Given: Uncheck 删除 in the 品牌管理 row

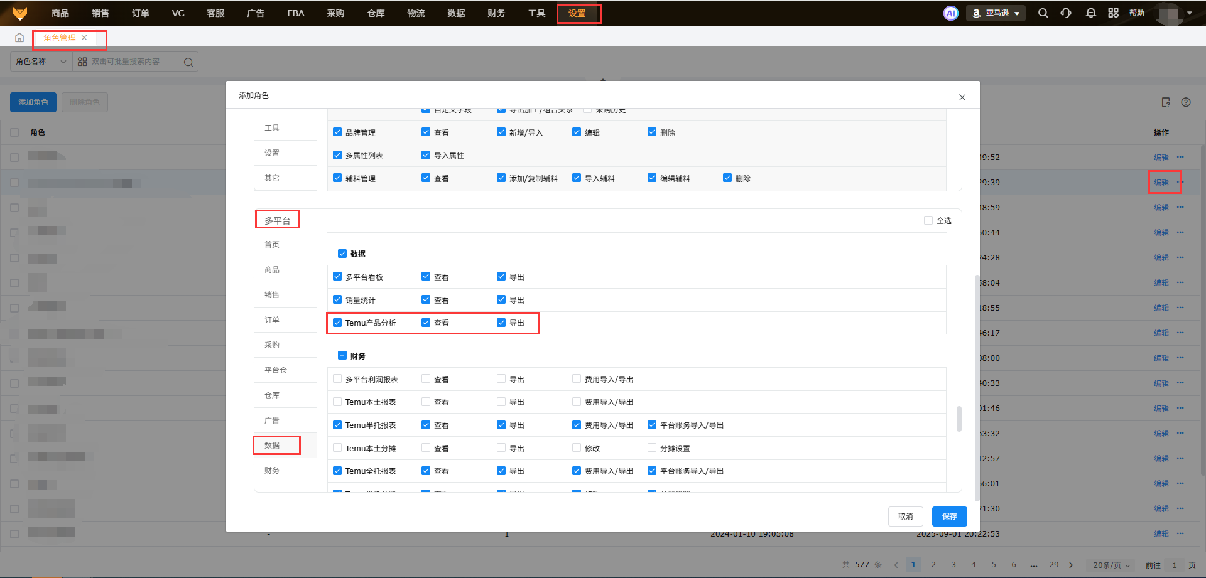Looking at the screenshot, I should (x=652, y=132).
